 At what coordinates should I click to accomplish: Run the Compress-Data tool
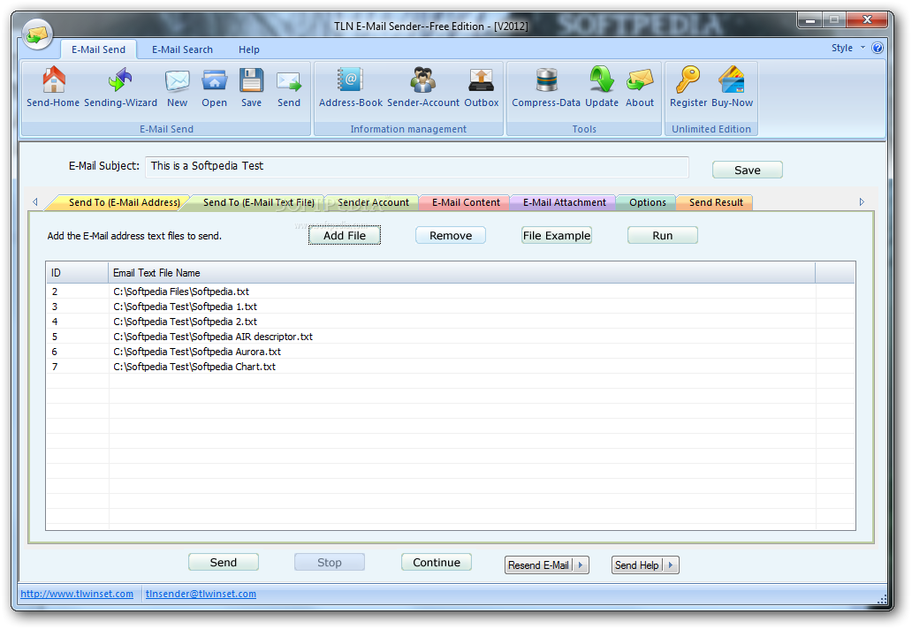[546, 87]
